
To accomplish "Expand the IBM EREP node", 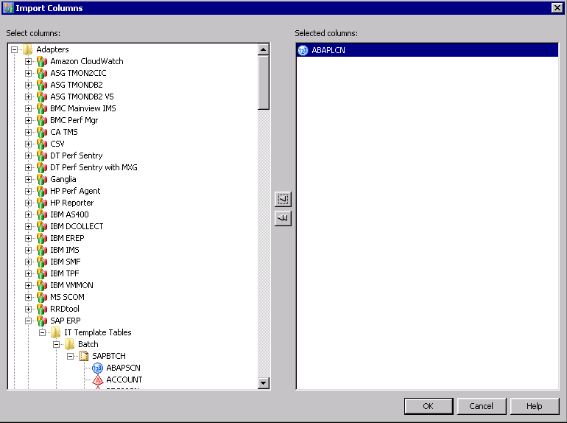I will coord(28,239).
